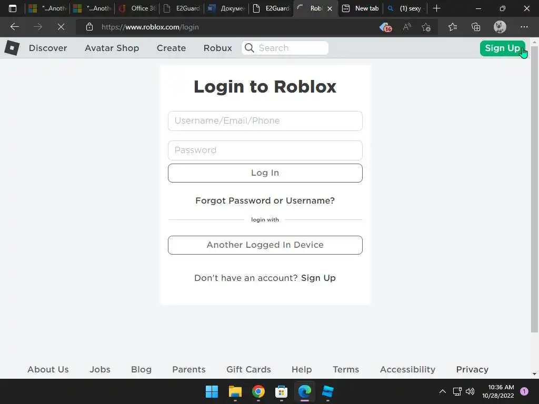
Task: Click the Username/Email/Phone field
Action: (x=265, y=121)
